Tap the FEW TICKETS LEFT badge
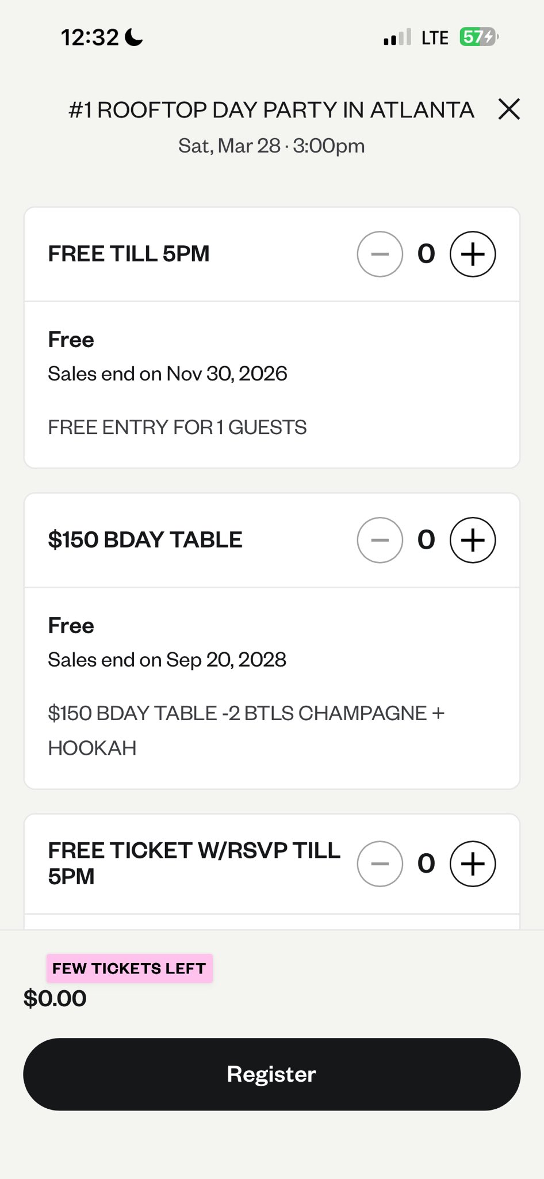This screenshot has width=544, height=1179. point(129,968)
